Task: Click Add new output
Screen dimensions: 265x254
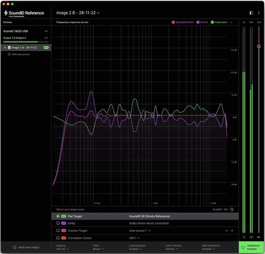Action: pos(26,247)
